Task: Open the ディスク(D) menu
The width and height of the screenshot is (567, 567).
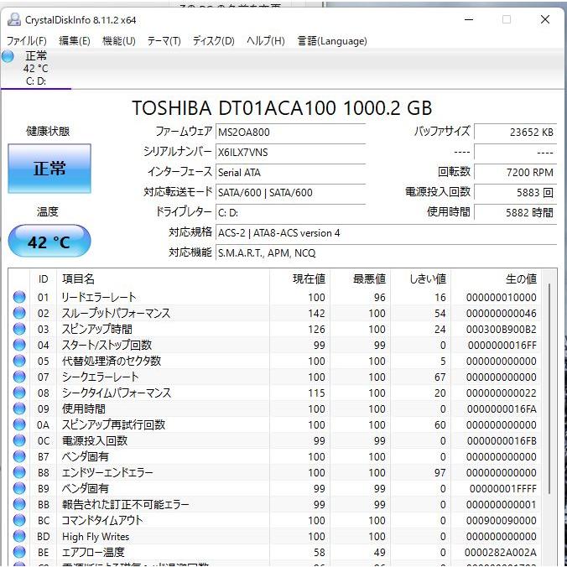Action: tap(213, 41)
